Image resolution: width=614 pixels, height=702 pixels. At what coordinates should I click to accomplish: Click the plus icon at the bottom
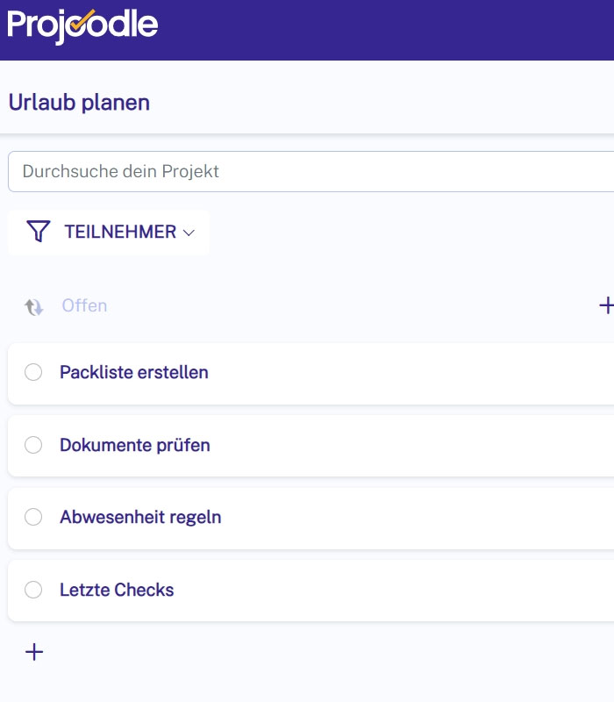pos(33,651)
